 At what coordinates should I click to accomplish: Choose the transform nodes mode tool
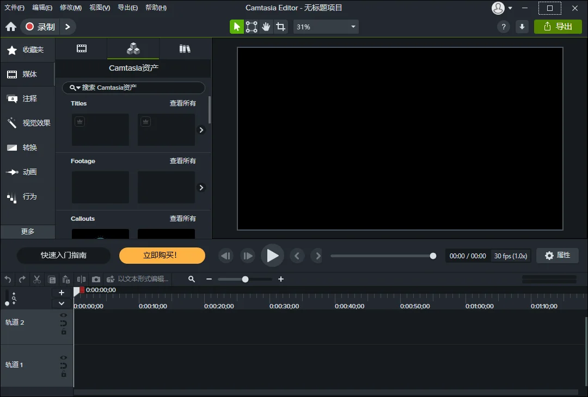pos(251,27)
